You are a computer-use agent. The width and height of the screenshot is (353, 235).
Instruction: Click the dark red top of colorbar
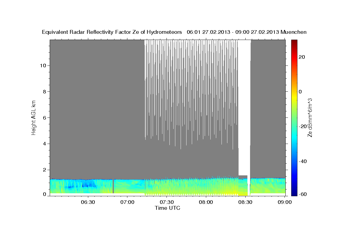click(x=294, y=43)
